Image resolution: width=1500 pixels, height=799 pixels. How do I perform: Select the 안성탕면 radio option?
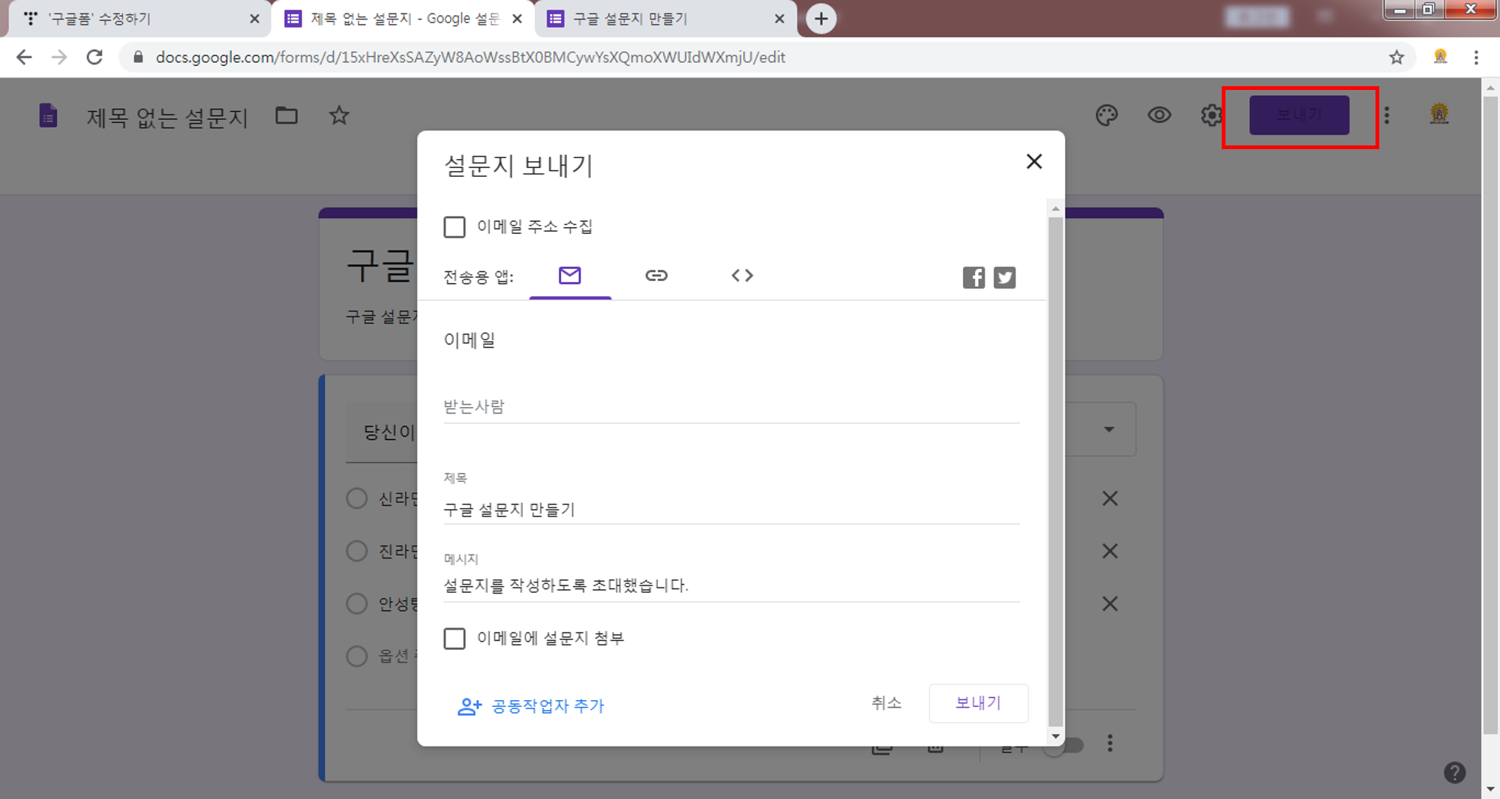pos(356,603)
